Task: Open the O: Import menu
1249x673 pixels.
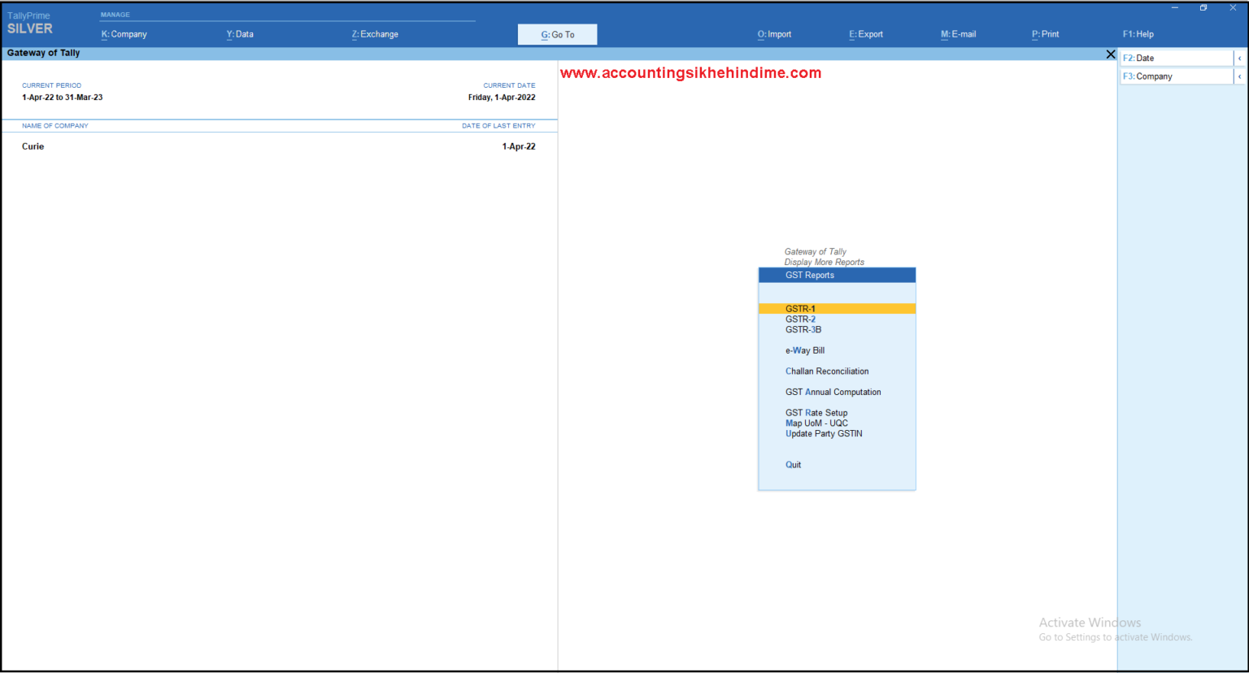Action: tap(774, 34)
